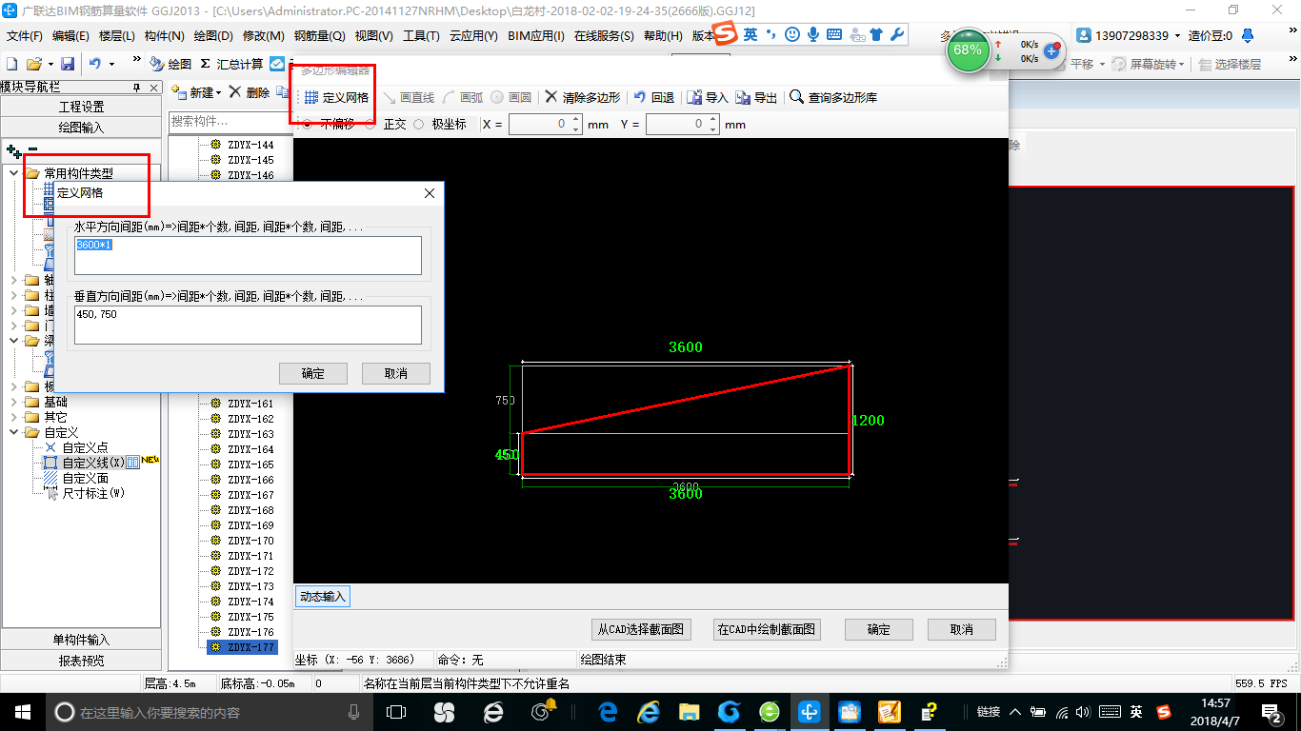Click the 工程设置 navigation button
Viewport: 1301px width, 731px height.
[81, 107]
